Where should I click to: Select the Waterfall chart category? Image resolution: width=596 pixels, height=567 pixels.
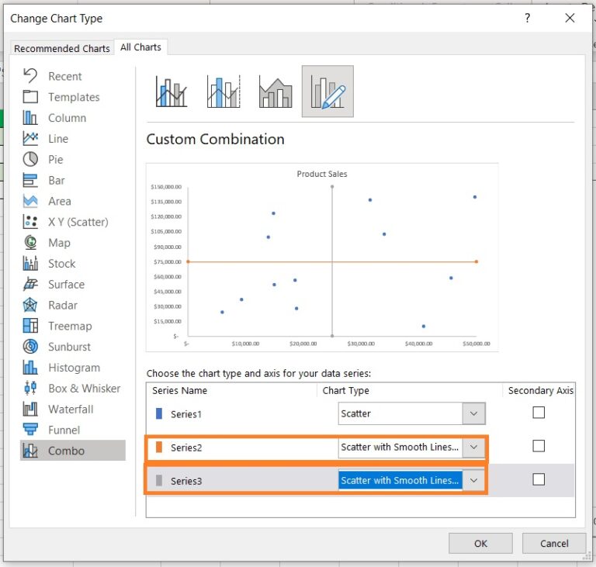(71, 409)
